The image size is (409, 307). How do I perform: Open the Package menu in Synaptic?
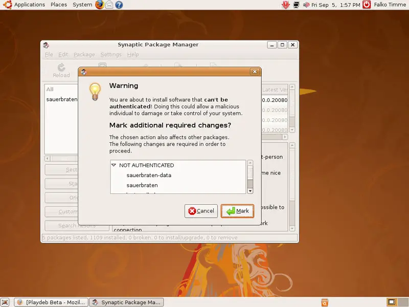pyautogui.click(x=84, y=55)
